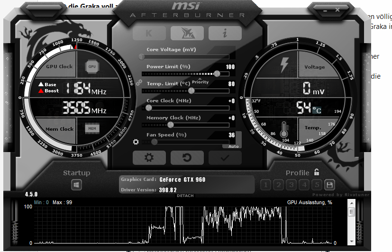The width and height of the screenshot is (392, 252).
Task: Click the graph scrollbar thumb
Action: 352,212
